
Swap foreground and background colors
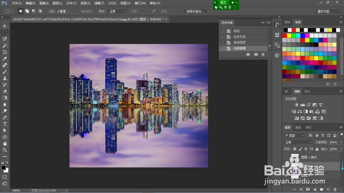[7, 162]
